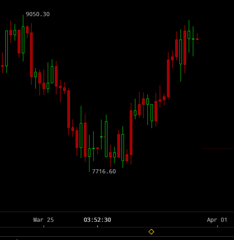Select the Apr 01 date label
This screenshot has width=234, height=240.
pyautogui.click(x=217, y=220)
